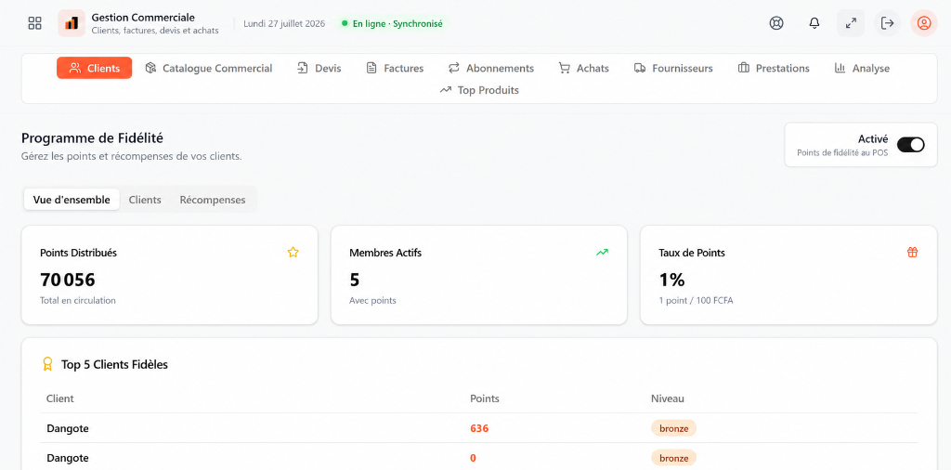Click the Total en circulation caption
951x470 pixels.
(x=78, y=300)
